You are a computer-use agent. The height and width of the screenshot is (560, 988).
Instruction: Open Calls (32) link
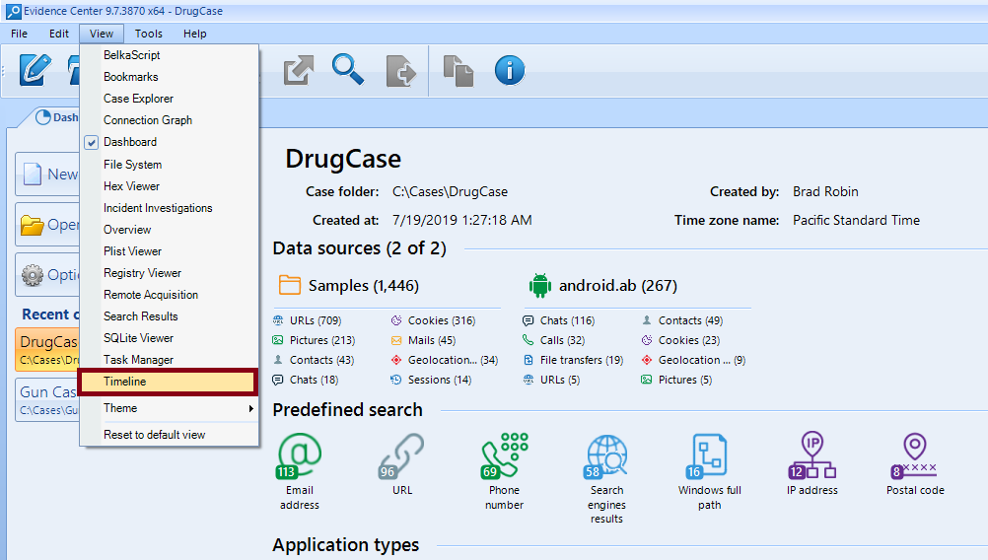562,340
